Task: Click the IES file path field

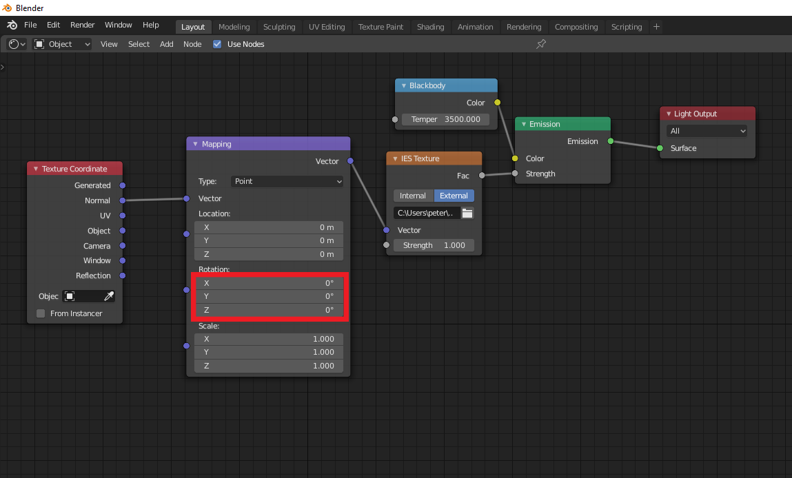Action: click(x=427, y=213)
